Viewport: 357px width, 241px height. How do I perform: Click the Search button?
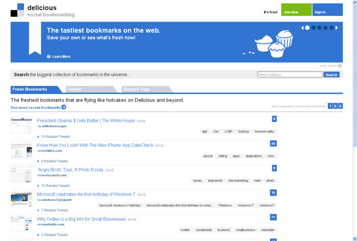[x=331, y=75]
